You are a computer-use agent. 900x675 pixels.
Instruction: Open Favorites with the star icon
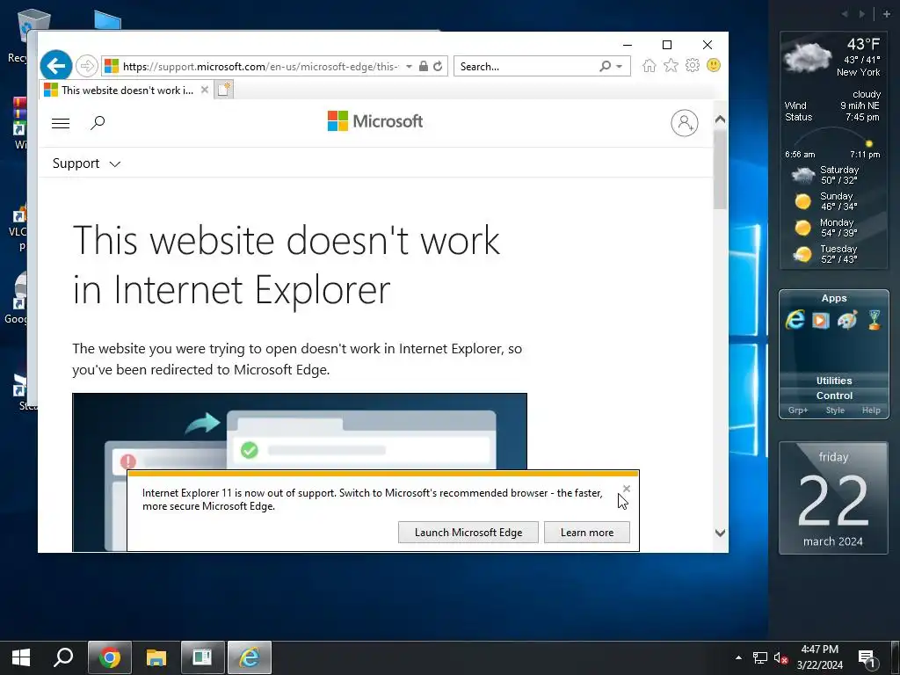671,65
